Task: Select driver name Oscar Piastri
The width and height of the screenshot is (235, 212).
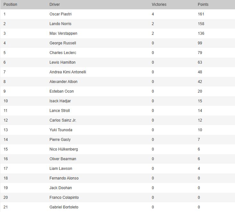Action: coord(61,14)
